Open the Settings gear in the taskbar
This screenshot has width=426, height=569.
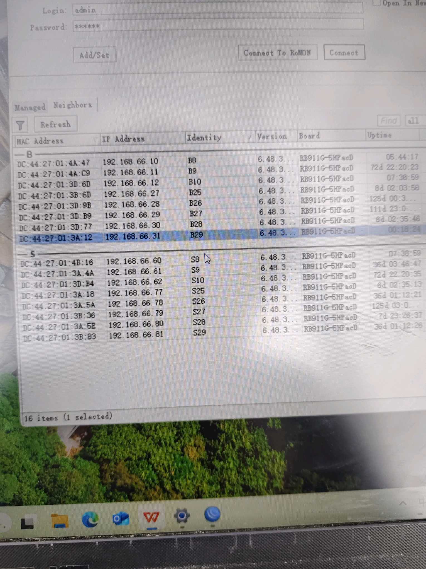182,516
